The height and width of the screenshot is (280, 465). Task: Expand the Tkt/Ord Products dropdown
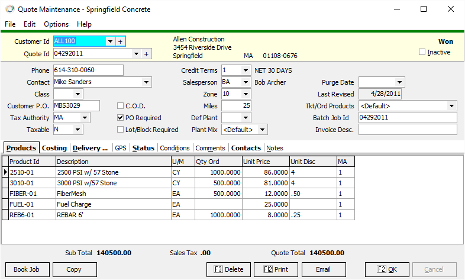452,106
